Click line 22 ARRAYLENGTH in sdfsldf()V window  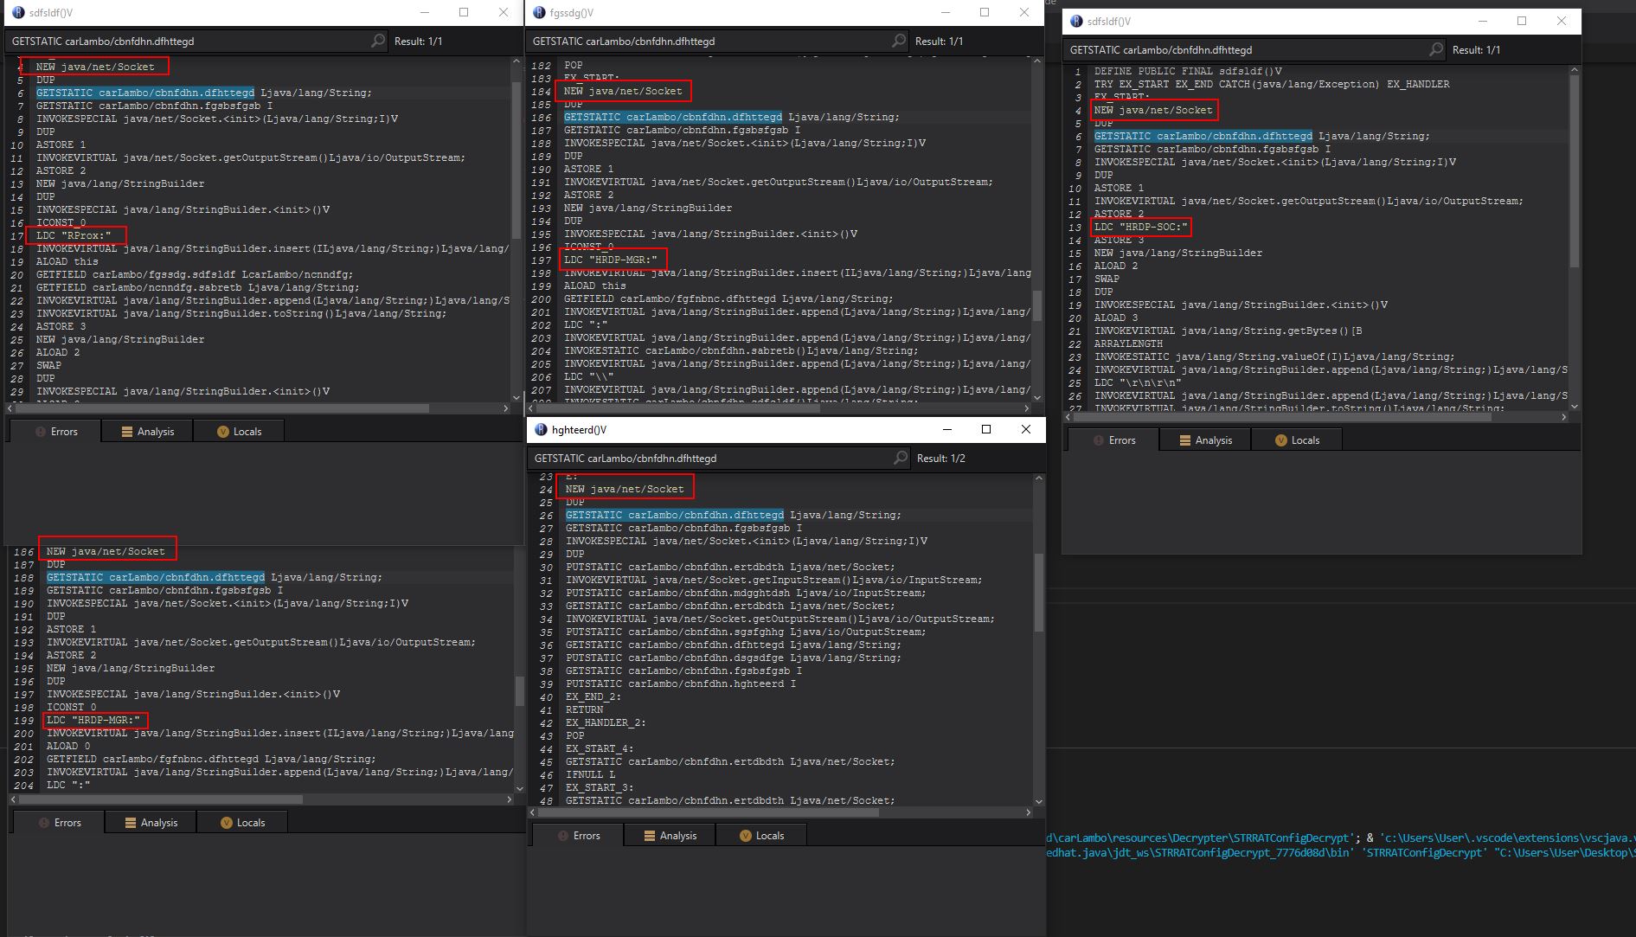click(x=1128, y=343)
